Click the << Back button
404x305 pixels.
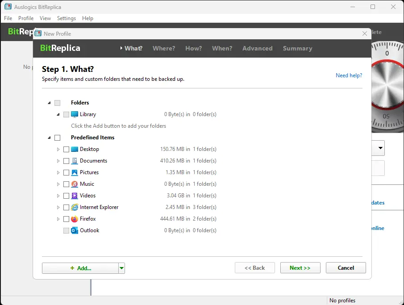coord(255,268)
